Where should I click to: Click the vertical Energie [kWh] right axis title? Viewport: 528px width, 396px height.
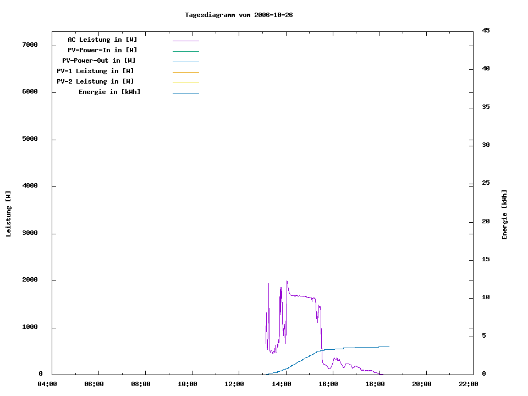(504, 215)
